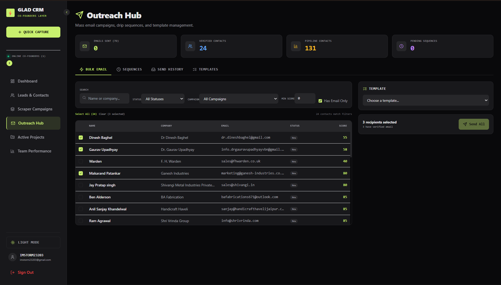Image resolution: width=501 pixels, height=285 pixels.
Task: Click the GLAD CRM lightning logo icon
Action: (x=10, y=13)
